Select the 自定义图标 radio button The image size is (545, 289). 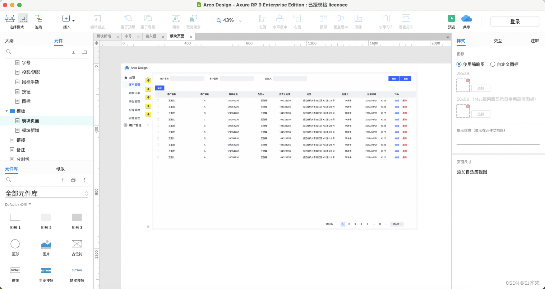click(x=493, y=64)
